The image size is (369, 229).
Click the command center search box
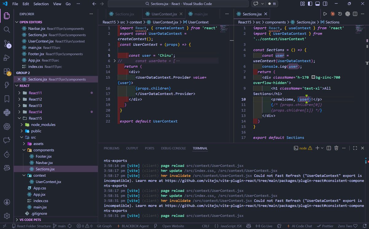pos(178,4)
